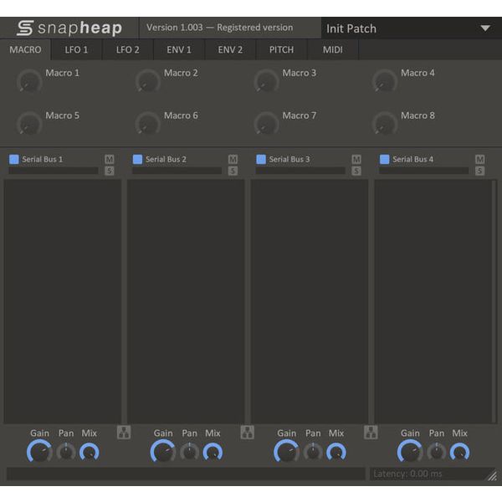This screenshot has height=502, width=502.
Task: Click routing icon between bus 1 and 2
Action: pos(124,433)
